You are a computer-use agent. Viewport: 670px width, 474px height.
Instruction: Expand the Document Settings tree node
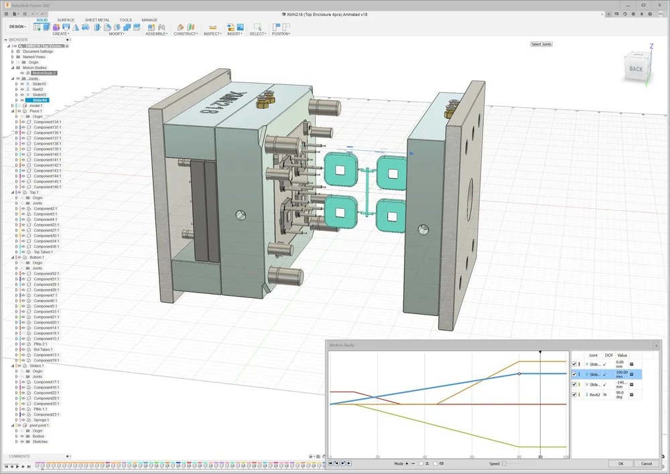[12, 52]
